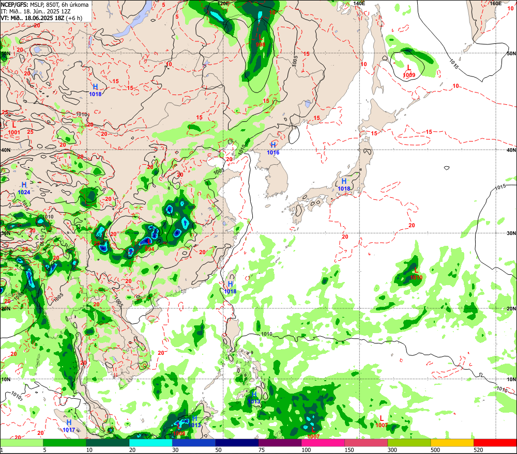Image resolution: width=517 pixels, height=454 pixels.
Task: Click the longitude label '140E'
Action: pyautogui.click(x=359, y=3)
